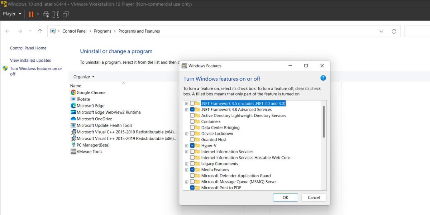430x215 pixels.
Task: Enable Data Center Bridging checkbox
Action: point(192,128)
